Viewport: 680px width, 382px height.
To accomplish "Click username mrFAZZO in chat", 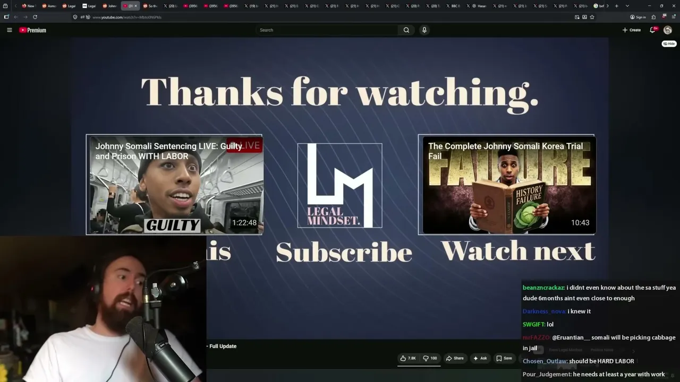I will click(537, 337).
